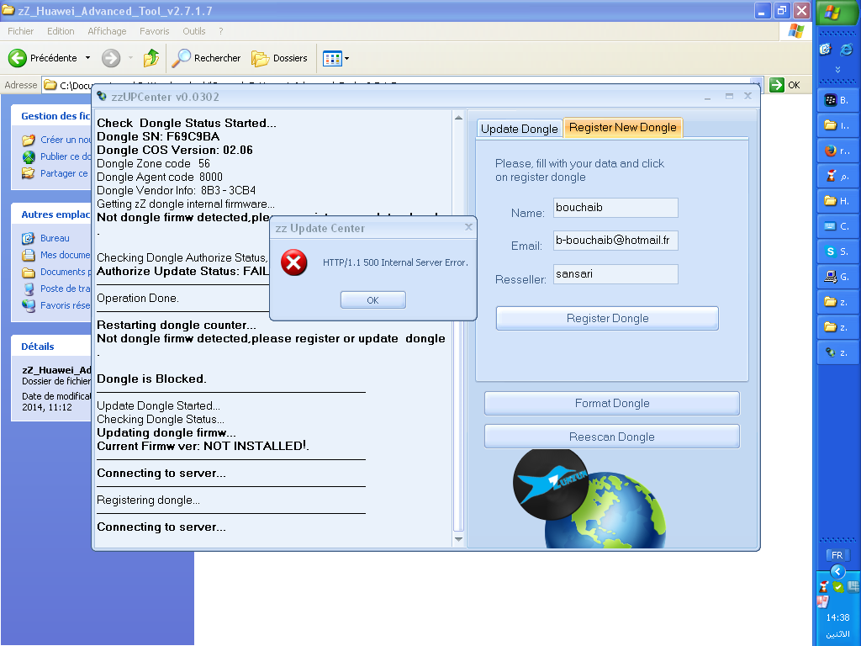Click the Précédente back arrow icon
This screenshot has height=646, width=861.
(17, 58)
